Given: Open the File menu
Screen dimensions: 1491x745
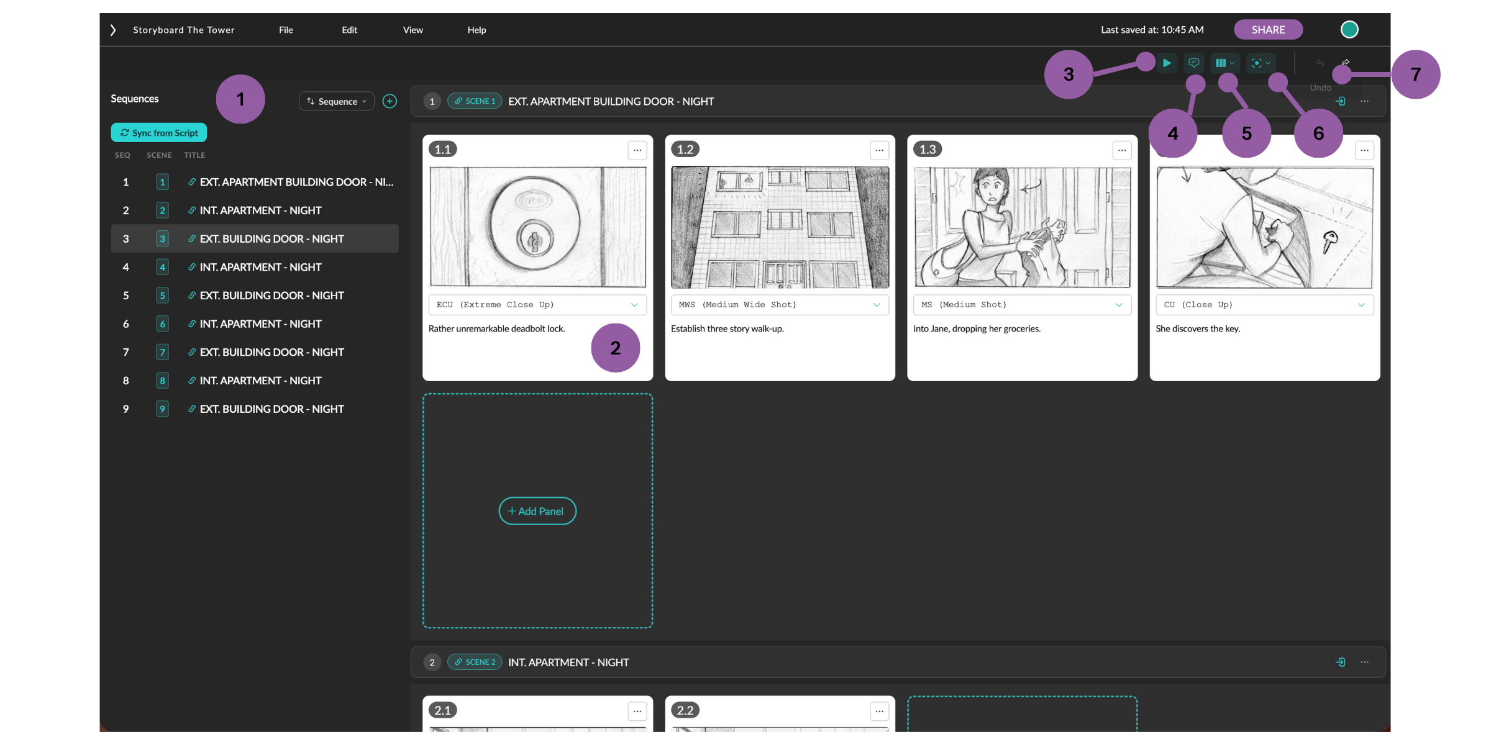Looking at the screenshot, I should (286, 30).
